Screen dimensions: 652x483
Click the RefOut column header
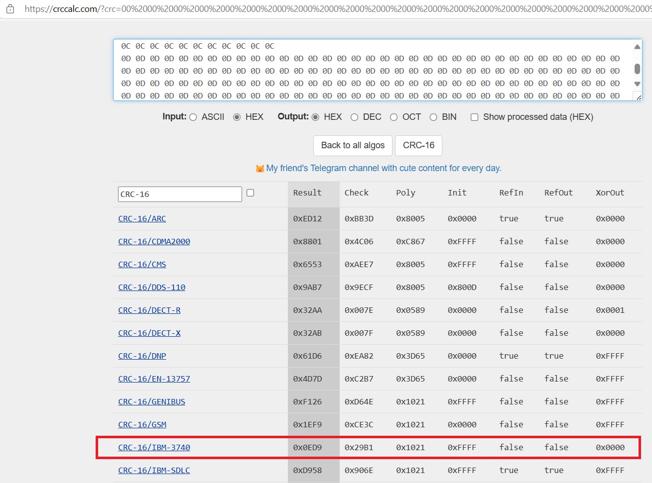click(558, 193)
